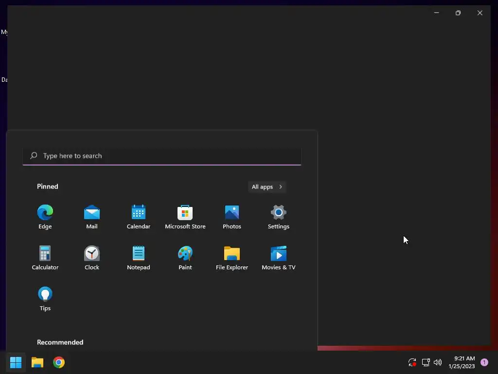Open the Edge browser from pinned apps
The image size is (498, 374).
tap(45, 217)
